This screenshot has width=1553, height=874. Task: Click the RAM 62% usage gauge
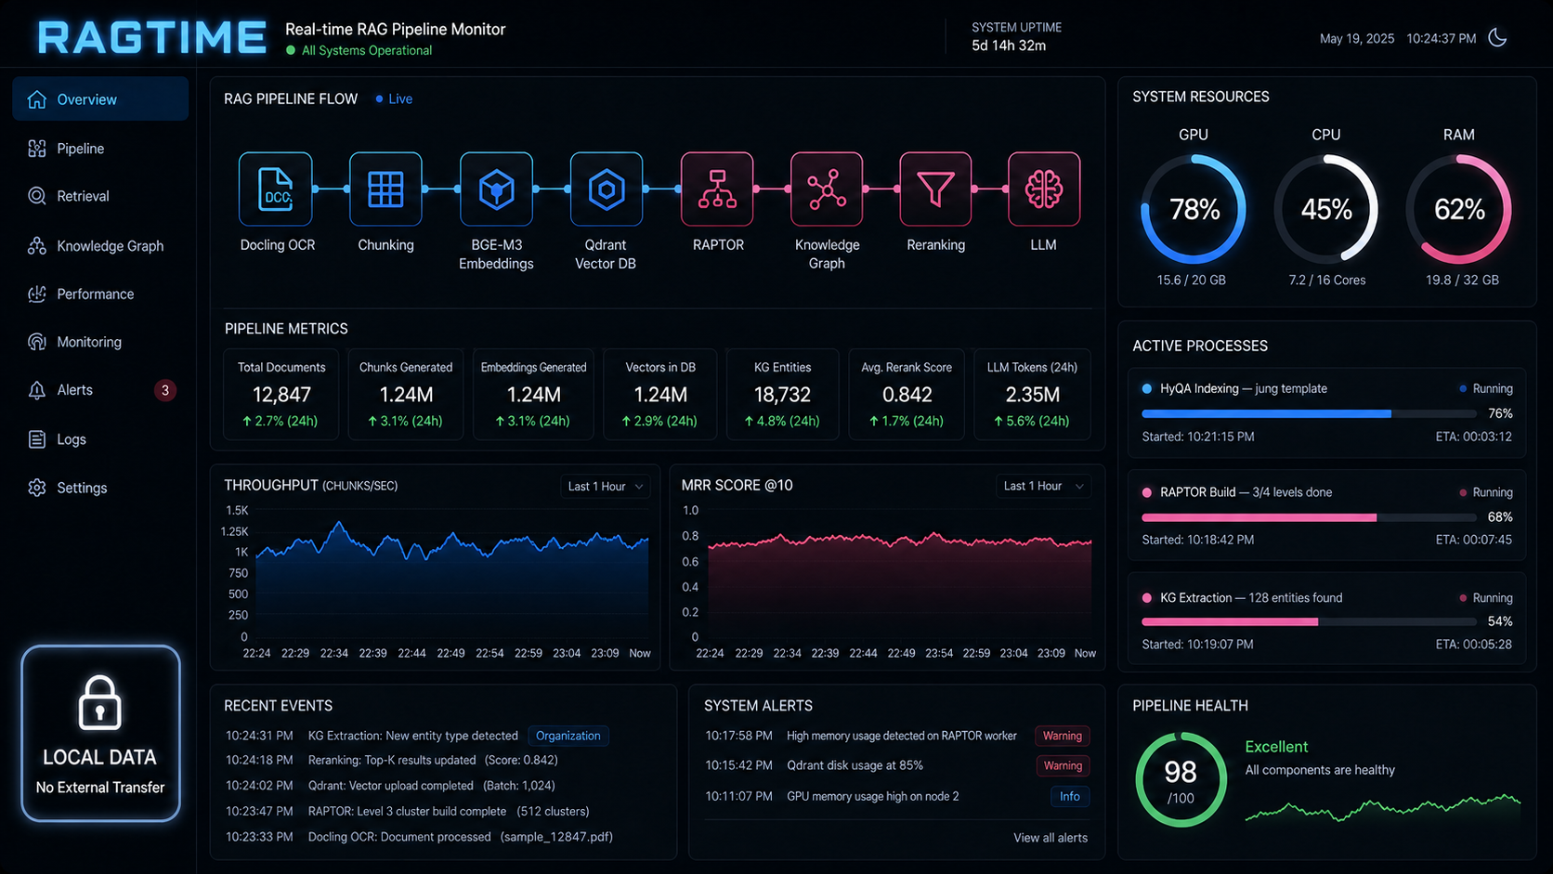click(1458, 209)
